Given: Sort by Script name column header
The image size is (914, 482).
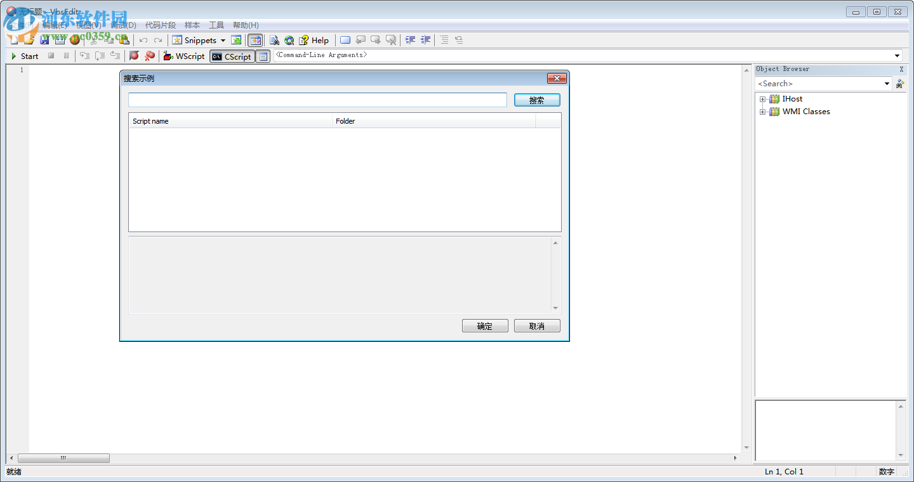Looking at the screenshot, I should click(231, 121).
